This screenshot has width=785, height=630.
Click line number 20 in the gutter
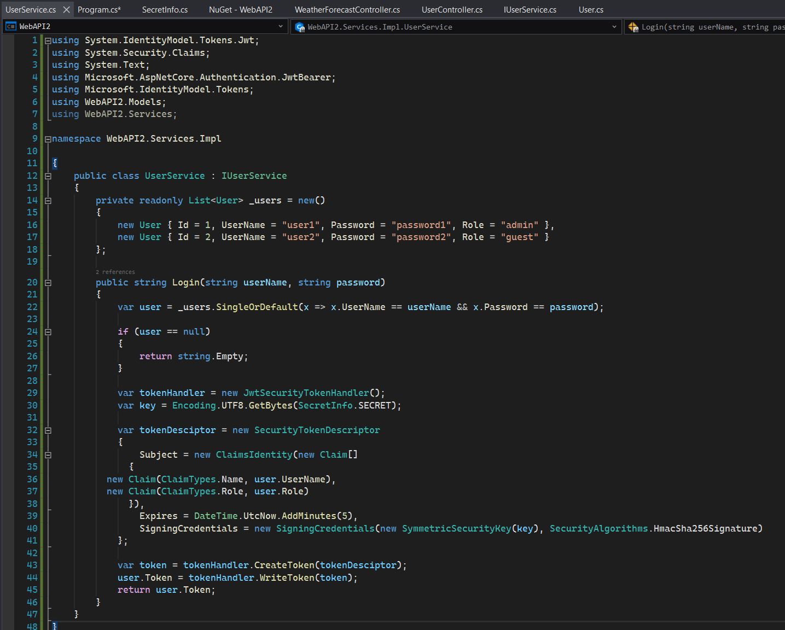32,282
